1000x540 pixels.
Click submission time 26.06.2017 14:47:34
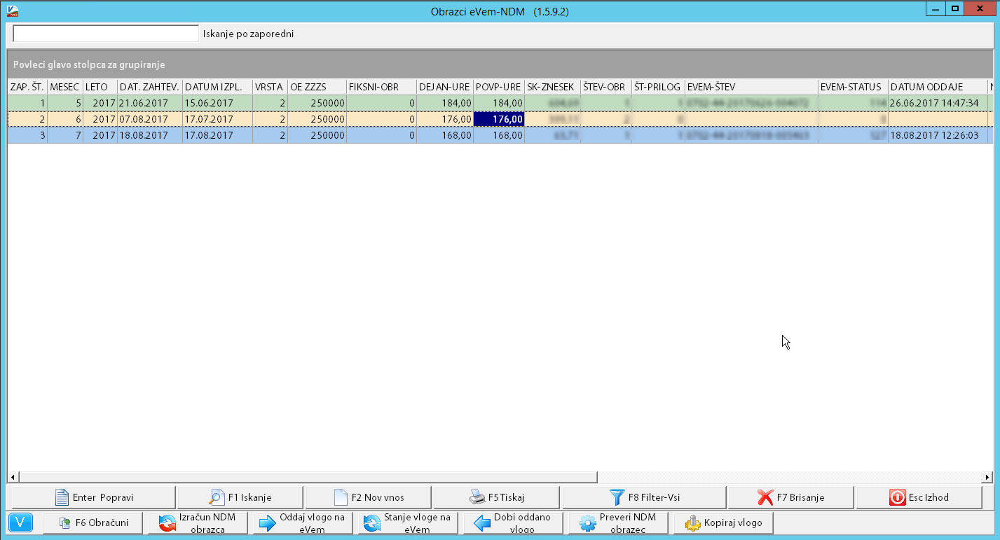938,103
